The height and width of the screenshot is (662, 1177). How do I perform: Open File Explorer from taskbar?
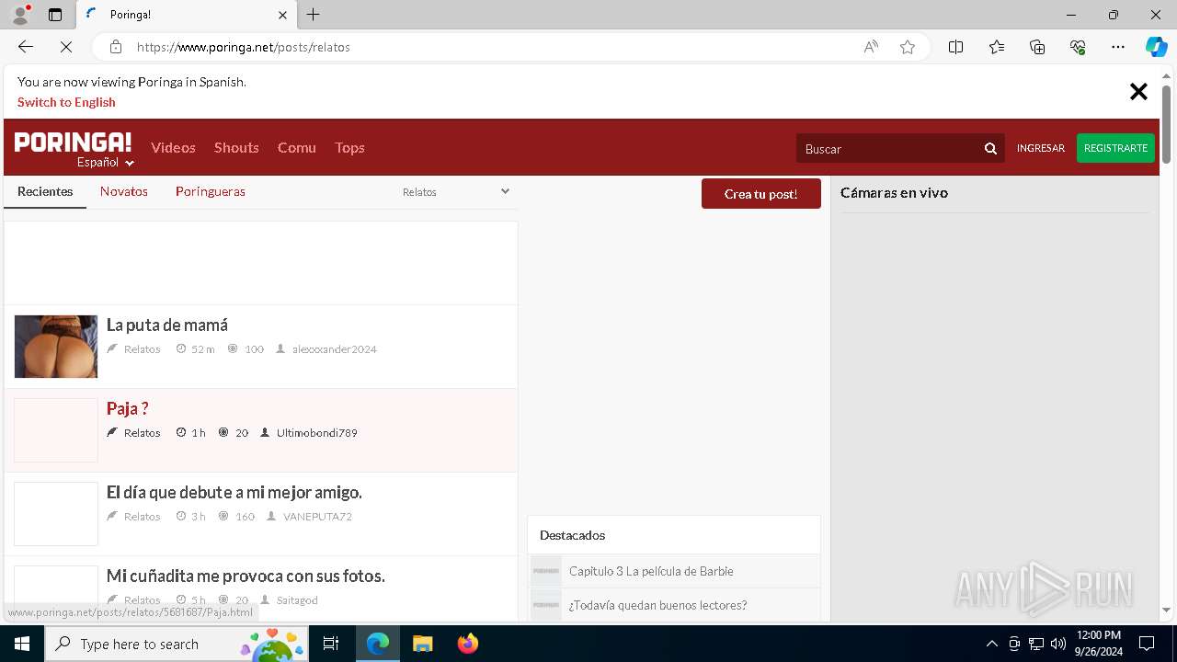tap(422, 644)
